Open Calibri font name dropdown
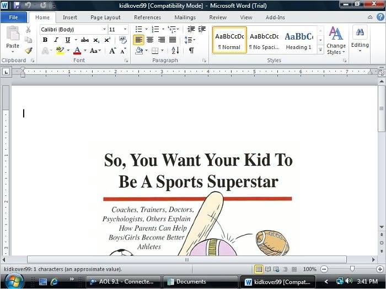This screenshot has height=289, width=386. tap(104, 29)
